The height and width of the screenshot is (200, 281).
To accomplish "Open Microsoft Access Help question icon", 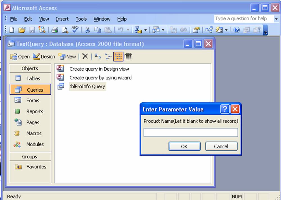I will pos(237,30).
